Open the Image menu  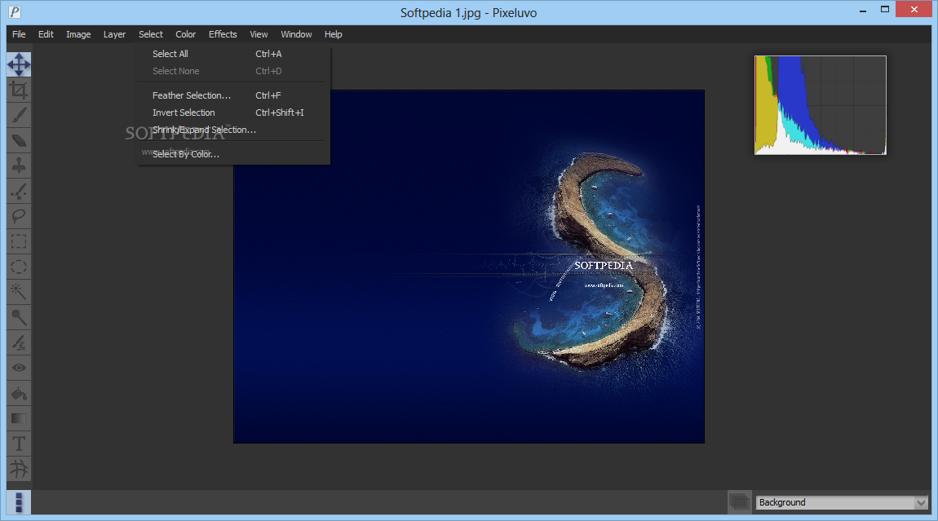[x=78, y=34]
